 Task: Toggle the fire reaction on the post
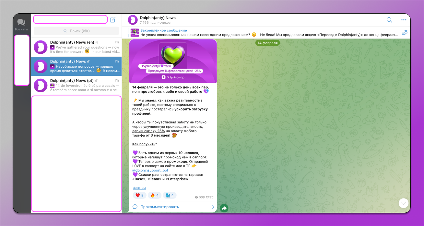155,195
